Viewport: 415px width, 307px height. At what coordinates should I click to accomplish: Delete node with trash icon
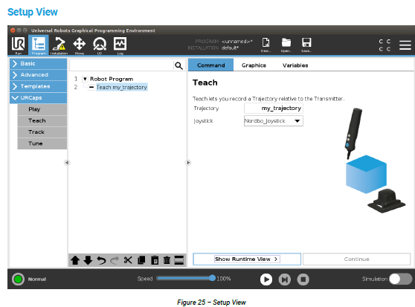167,260
